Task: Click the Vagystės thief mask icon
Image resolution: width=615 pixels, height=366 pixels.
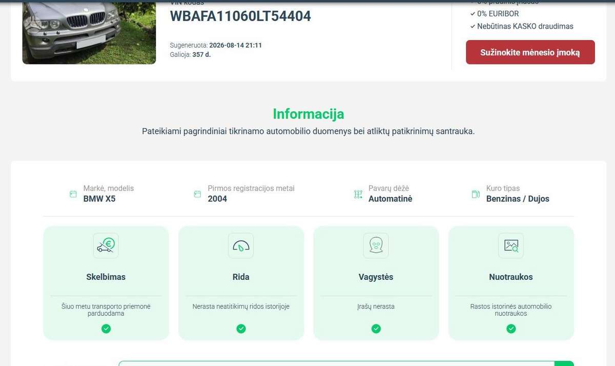Action: pos(376,246)
